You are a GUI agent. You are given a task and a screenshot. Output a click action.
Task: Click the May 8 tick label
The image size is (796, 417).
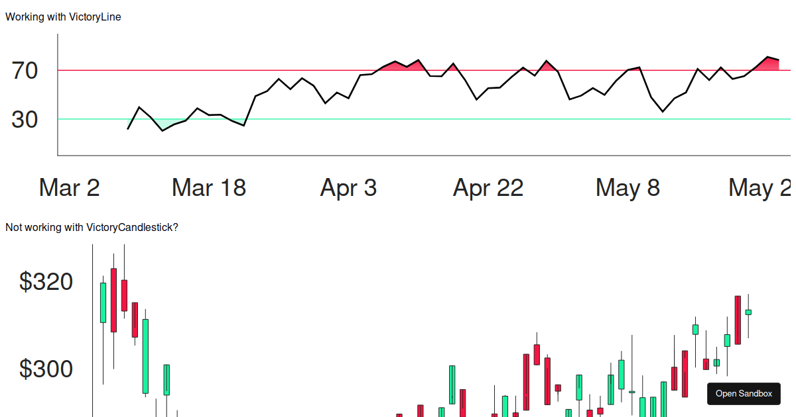pyautogui.click(x=628, y=188)
